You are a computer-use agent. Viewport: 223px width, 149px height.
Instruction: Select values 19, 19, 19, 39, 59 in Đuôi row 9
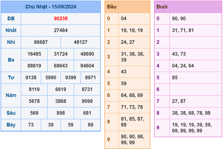point(192,125)
